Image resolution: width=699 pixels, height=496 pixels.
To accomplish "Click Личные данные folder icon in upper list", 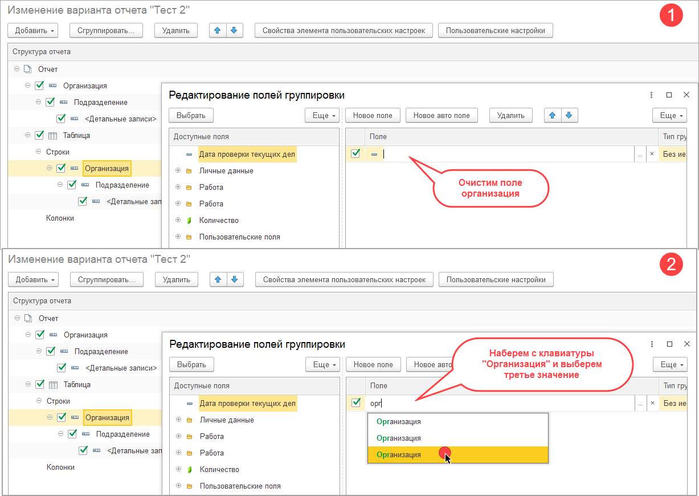I will tap(189, 171).
